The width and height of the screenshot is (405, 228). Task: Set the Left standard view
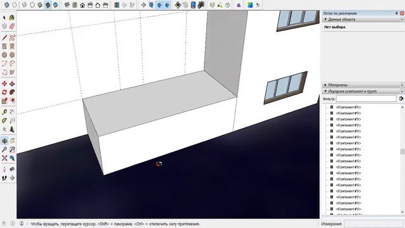[x=106, y=4]
